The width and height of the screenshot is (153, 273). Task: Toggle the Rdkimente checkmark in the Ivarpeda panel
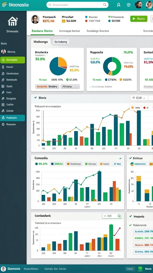click(130, 225)
